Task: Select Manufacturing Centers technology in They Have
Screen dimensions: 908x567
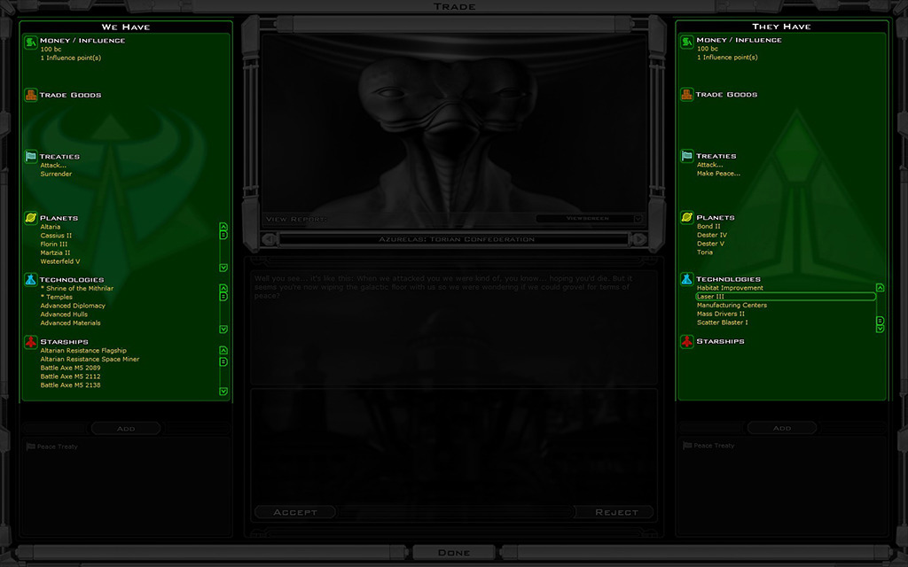Action: (x=732, y=305)
